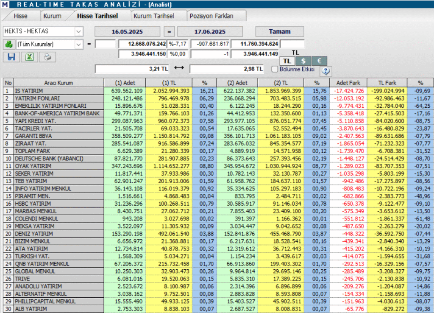Sort by Aracı Kurum column header
The width and height of the screenshot is (434, 313).
pyautogui.click(x=58, y=83)
